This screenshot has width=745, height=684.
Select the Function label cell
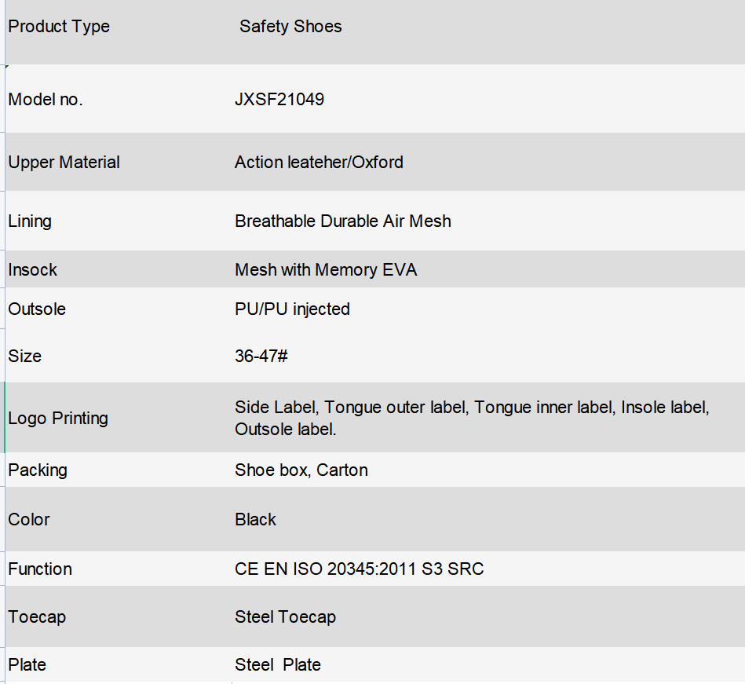[118, 569]
